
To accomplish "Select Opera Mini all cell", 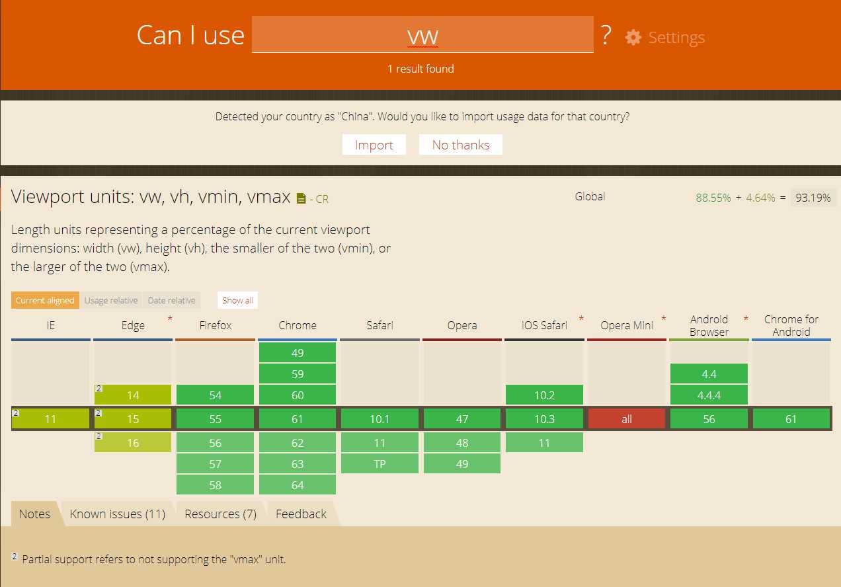I will (627, 419).
